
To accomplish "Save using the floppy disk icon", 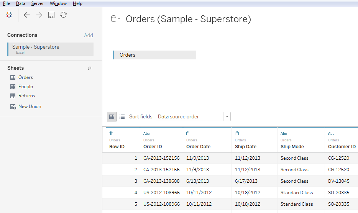I will (x=51, y=15).
